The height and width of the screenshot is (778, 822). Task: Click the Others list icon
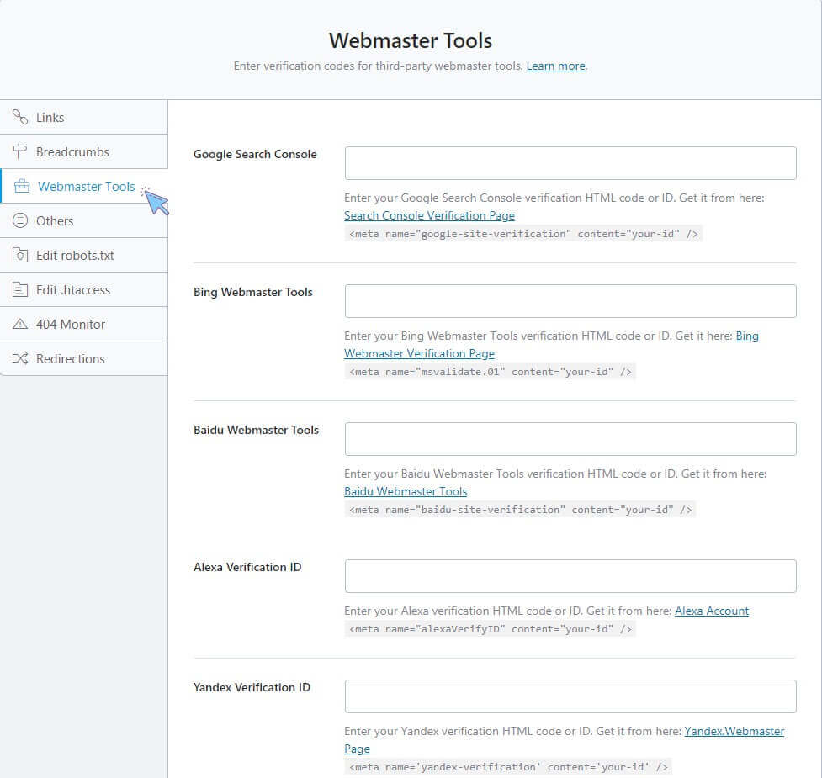pos(20,220)
